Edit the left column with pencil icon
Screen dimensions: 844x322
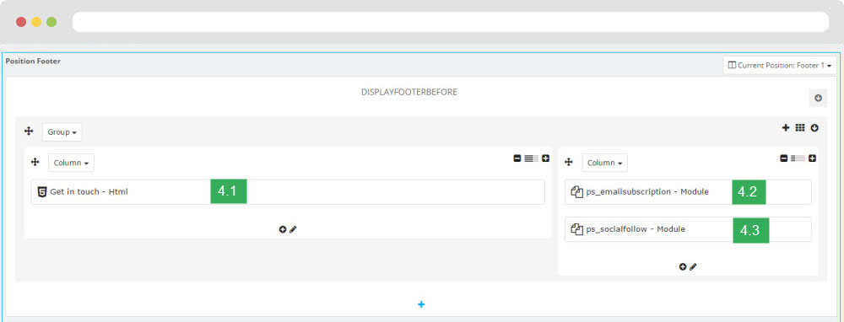tap(293, 229)
